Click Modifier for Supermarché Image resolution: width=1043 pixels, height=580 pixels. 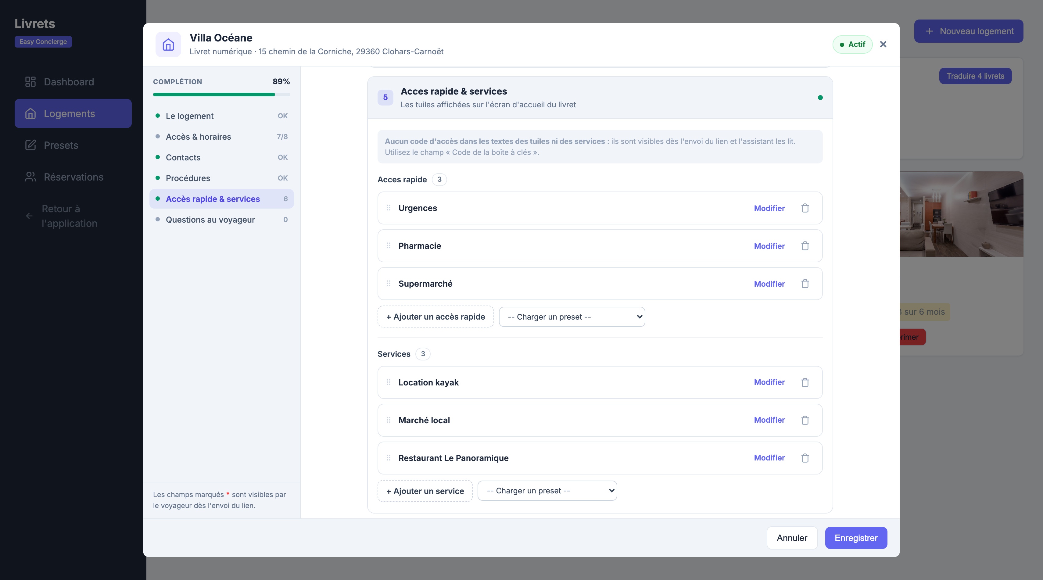point(769,284)
